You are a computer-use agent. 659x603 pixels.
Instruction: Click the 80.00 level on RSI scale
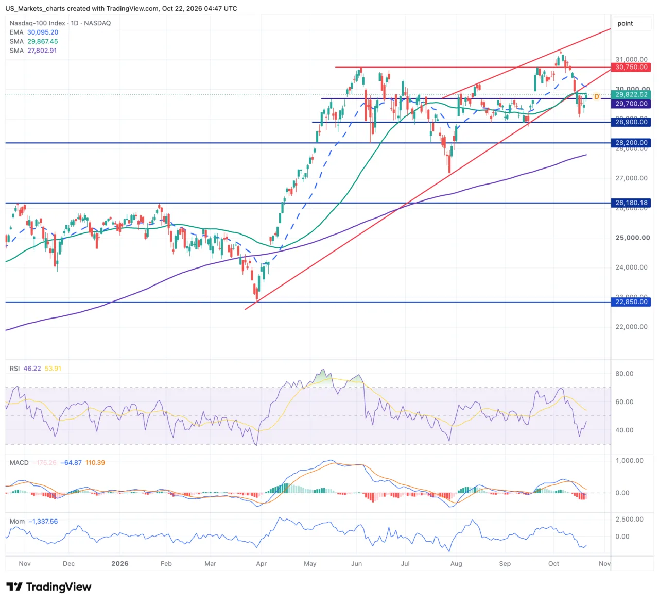[625, 374]
